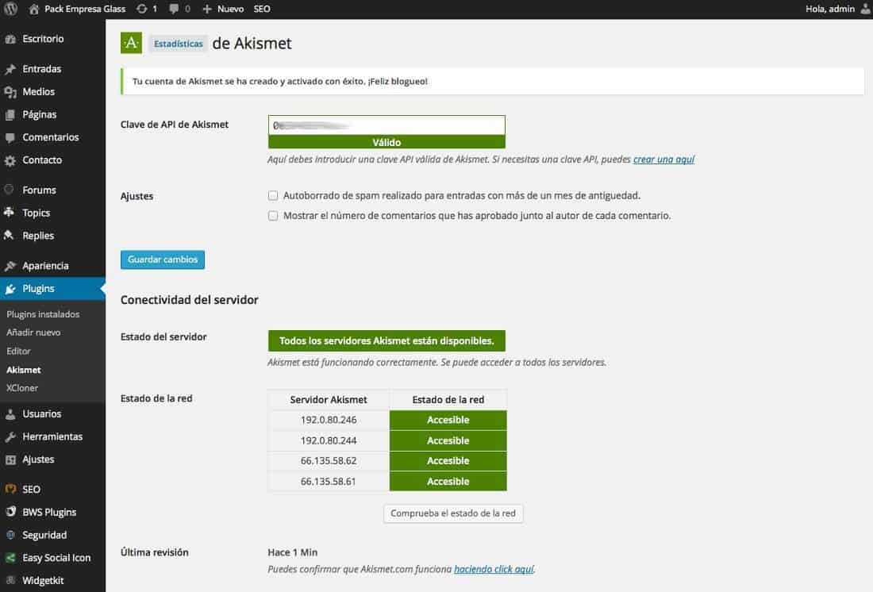Viewport: 873px width, 592px height.
Task: Follow the 'haciendo click aquí' link
Action: click(x=494, y=569)
